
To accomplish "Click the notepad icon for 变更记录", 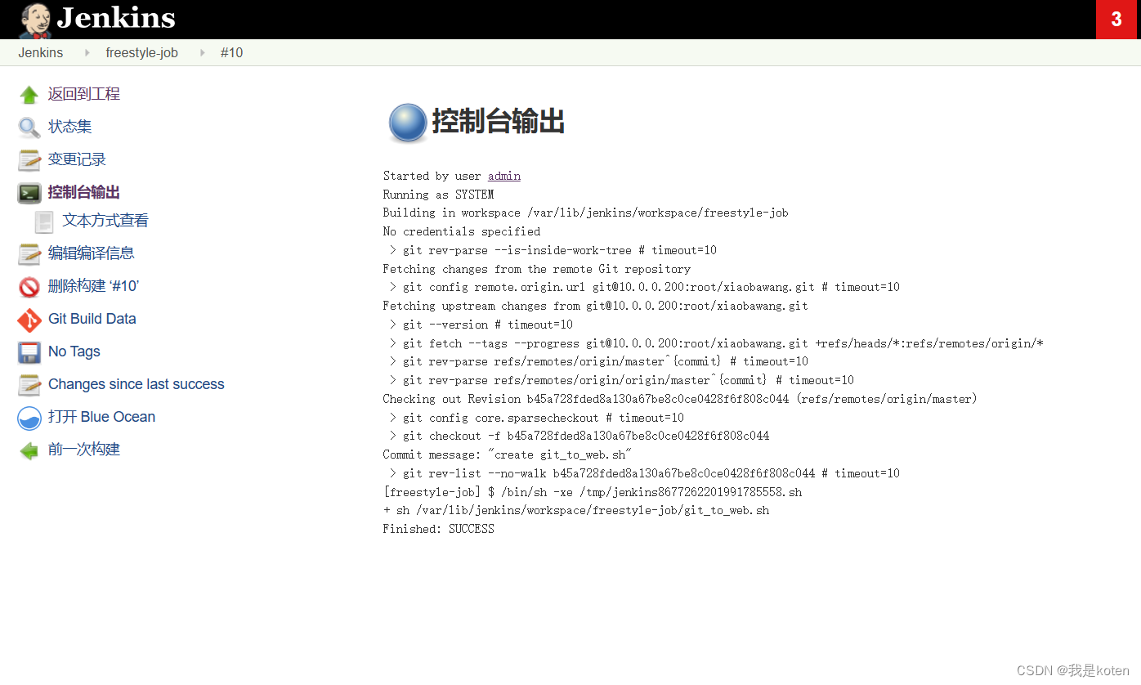I will tap(29, 160).
